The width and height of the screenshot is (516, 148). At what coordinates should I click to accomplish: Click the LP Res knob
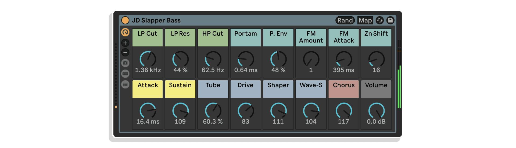point(181,59)
